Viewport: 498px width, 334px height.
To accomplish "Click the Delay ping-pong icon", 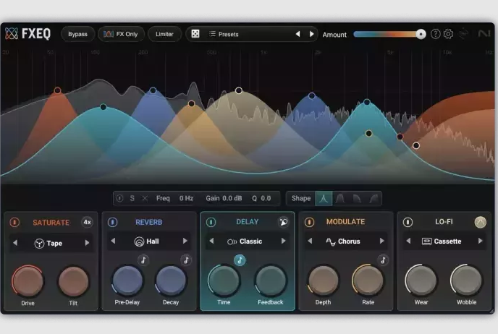I will [x=283, y=222].
